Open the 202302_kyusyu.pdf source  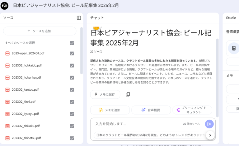click(25, 114)
